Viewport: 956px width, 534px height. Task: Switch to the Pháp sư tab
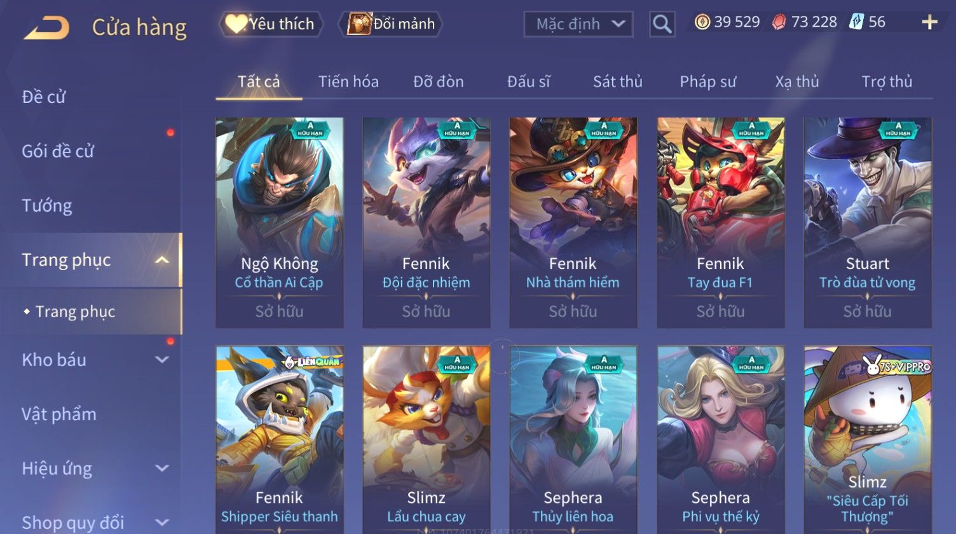pos(708,81)
